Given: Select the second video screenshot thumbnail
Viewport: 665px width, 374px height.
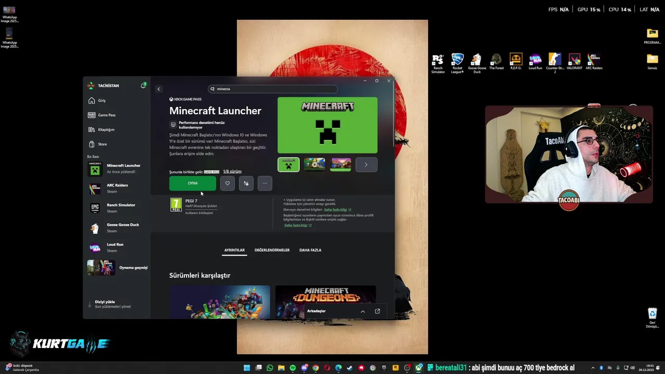Looking at the screenshot, I should (314, 165).
